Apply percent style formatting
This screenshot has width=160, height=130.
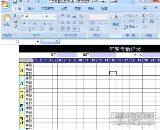(x=100, y=23)
